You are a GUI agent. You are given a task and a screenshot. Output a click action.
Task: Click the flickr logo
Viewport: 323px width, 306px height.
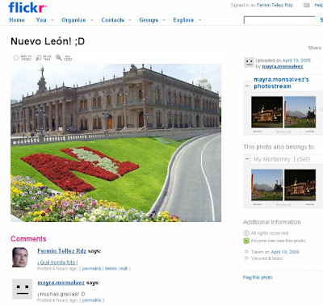[x=27, y=7]
